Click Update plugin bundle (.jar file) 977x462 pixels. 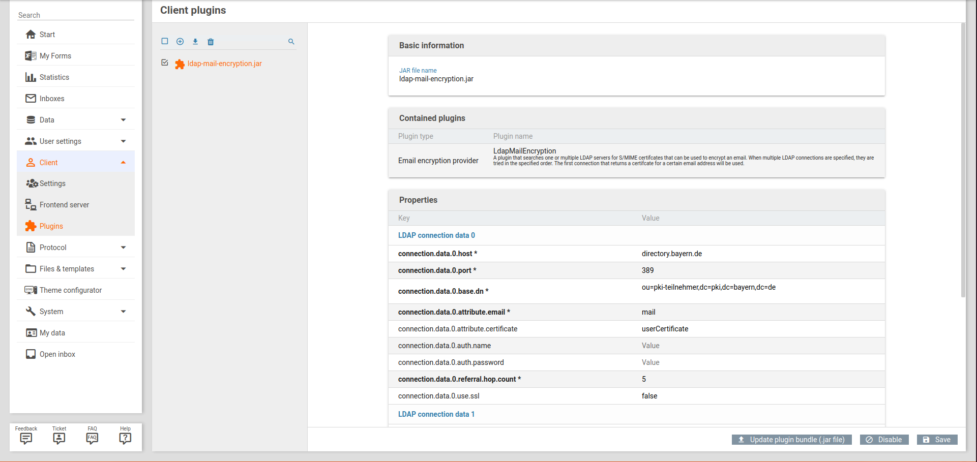[x=791, y=440]
